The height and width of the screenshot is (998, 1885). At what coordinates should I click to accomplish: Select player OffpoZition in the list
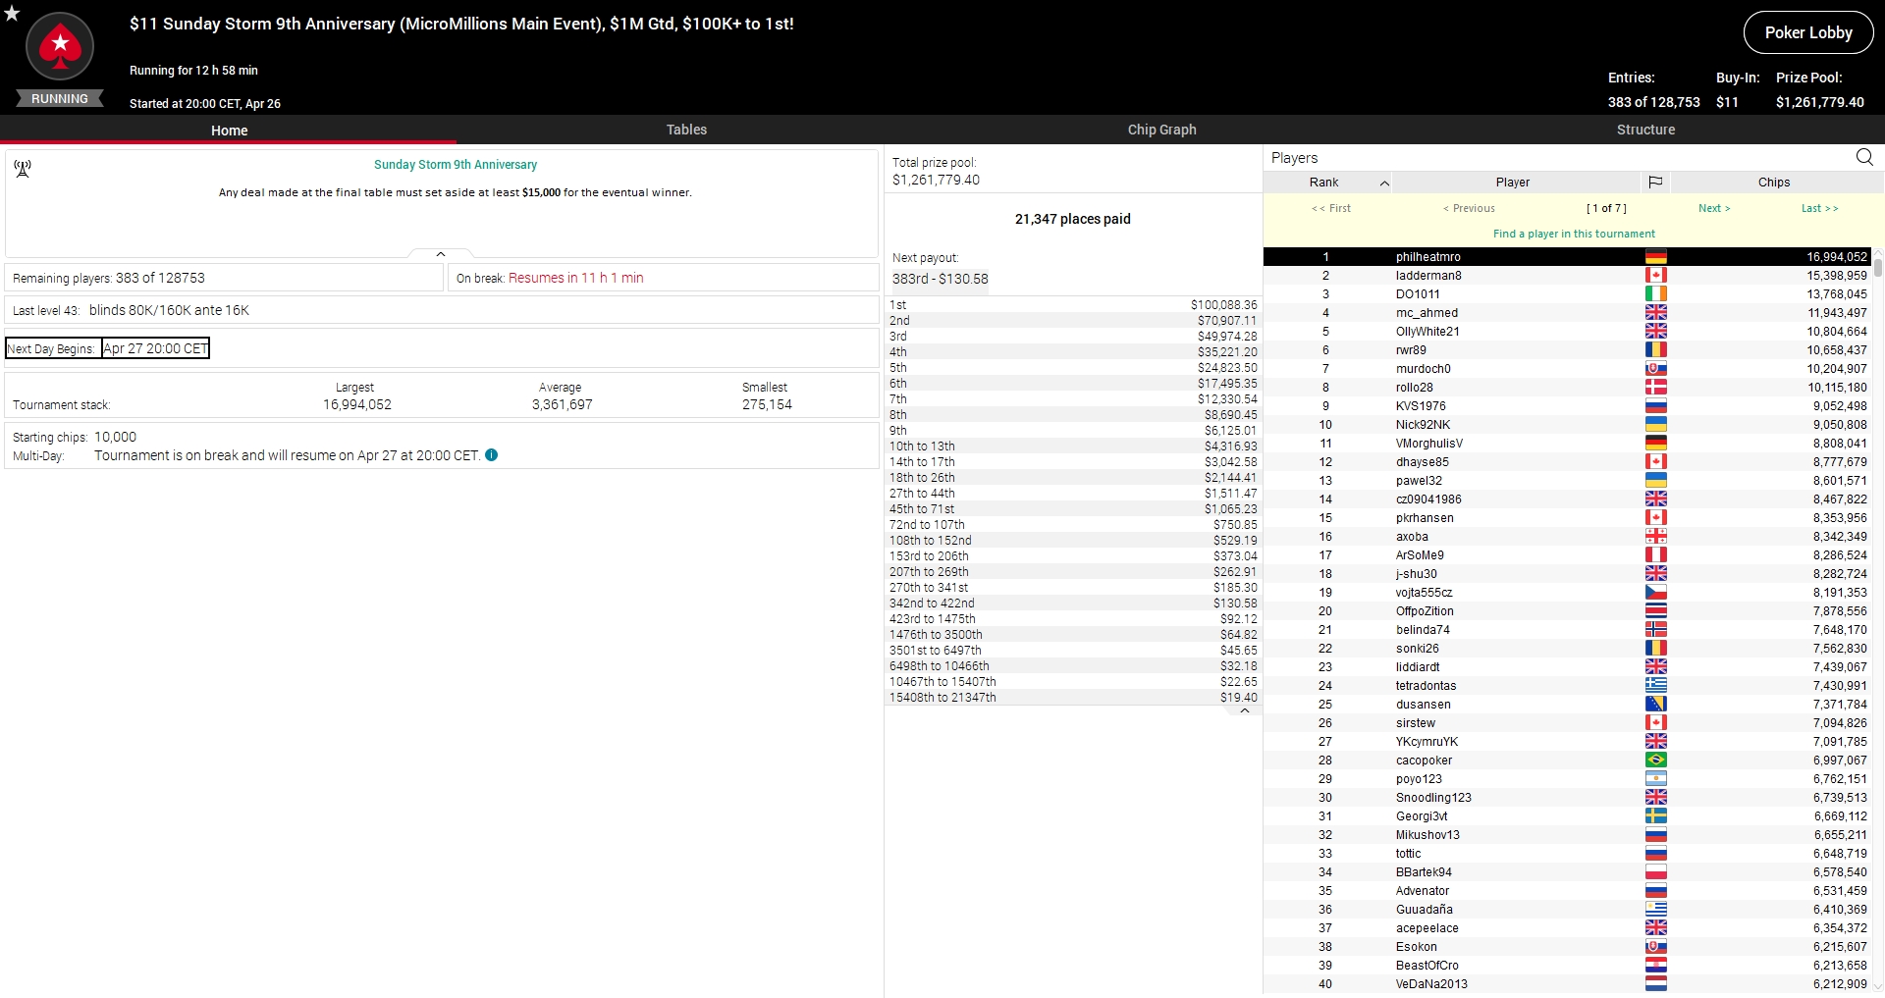point(1567,611)
